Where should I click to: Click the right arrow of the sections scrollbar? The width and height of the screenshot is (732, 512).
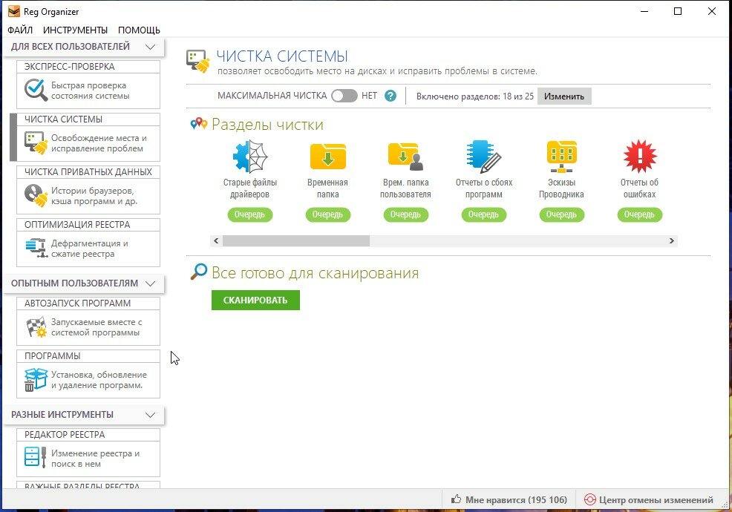pyautogui.click(x=671, y=241)
